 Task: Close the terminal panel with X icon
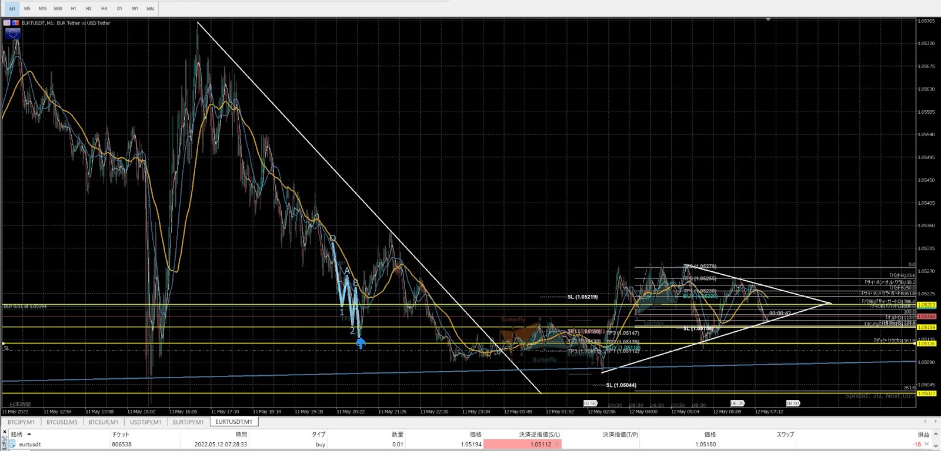tap(5, 432)
